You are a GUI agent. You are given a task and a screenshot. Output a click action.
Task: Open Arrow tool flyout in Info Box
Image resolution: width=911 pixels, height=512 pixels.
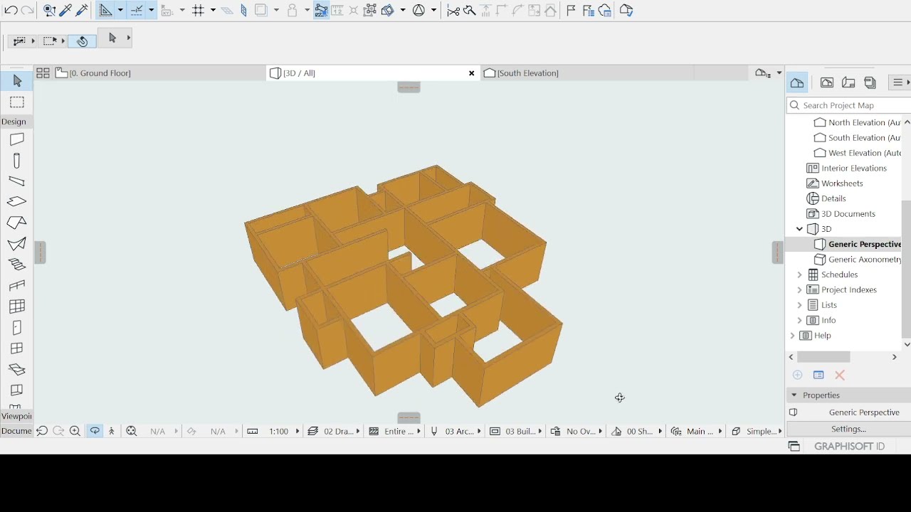pos(128,38)
